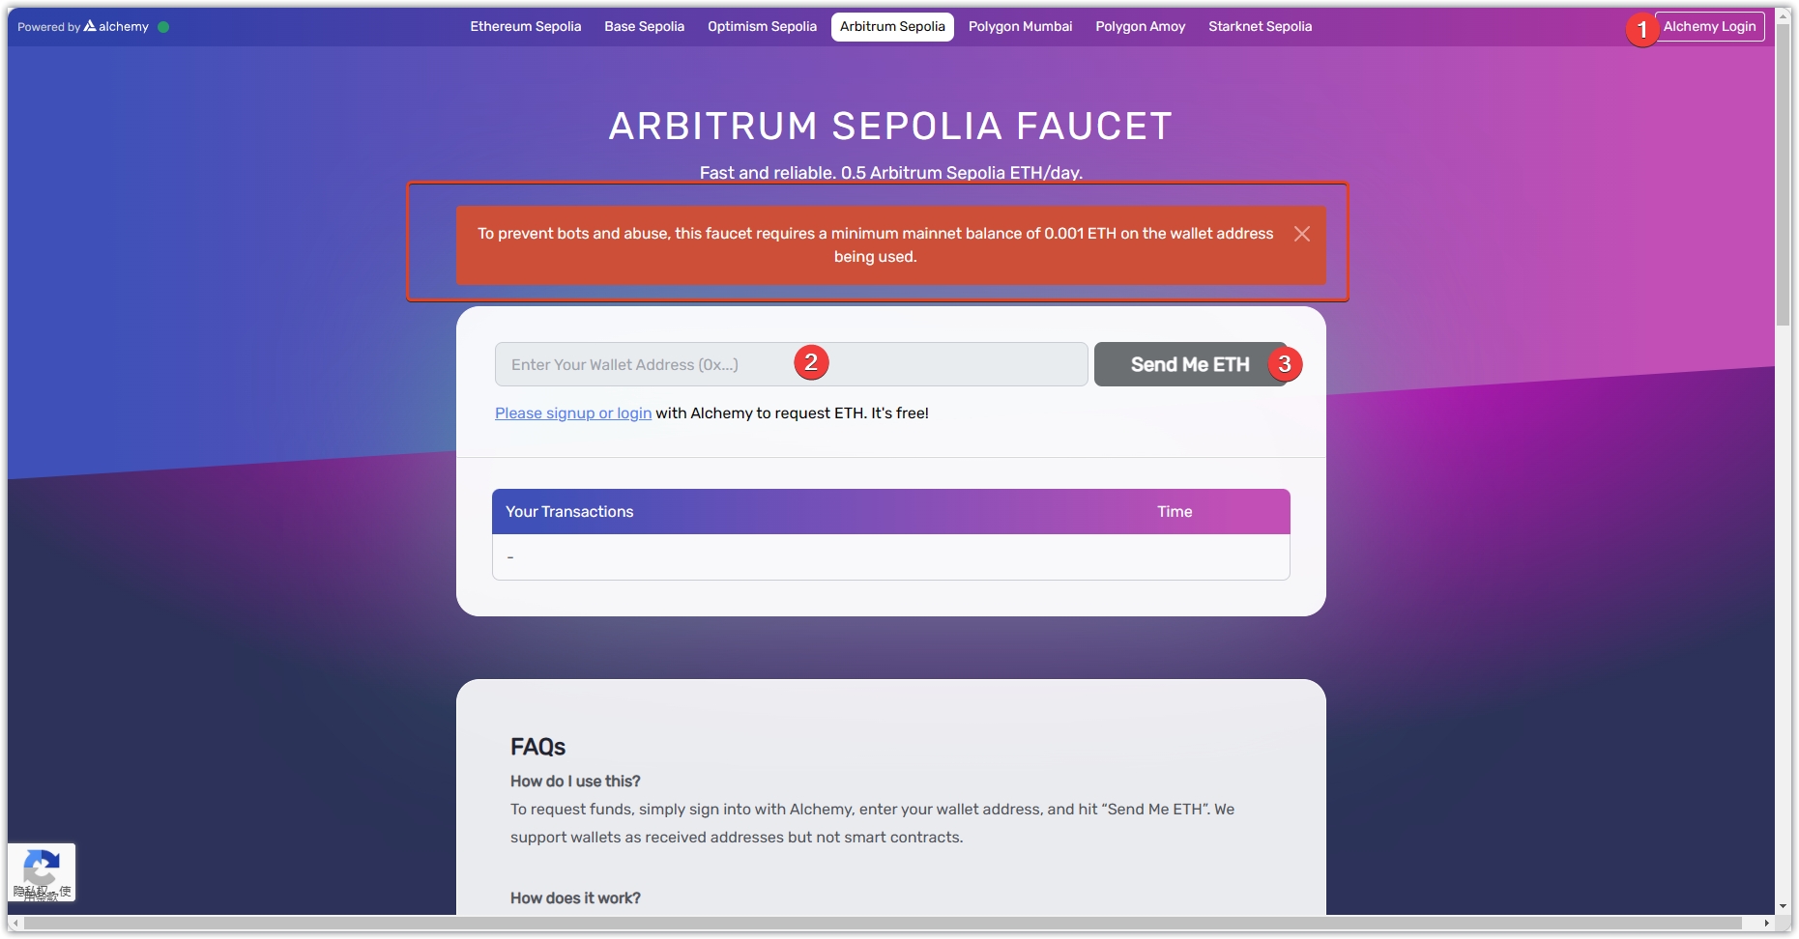
Task: Click the Alchemy Login button
Action: pyautogui.click(x=1709, y=27)
